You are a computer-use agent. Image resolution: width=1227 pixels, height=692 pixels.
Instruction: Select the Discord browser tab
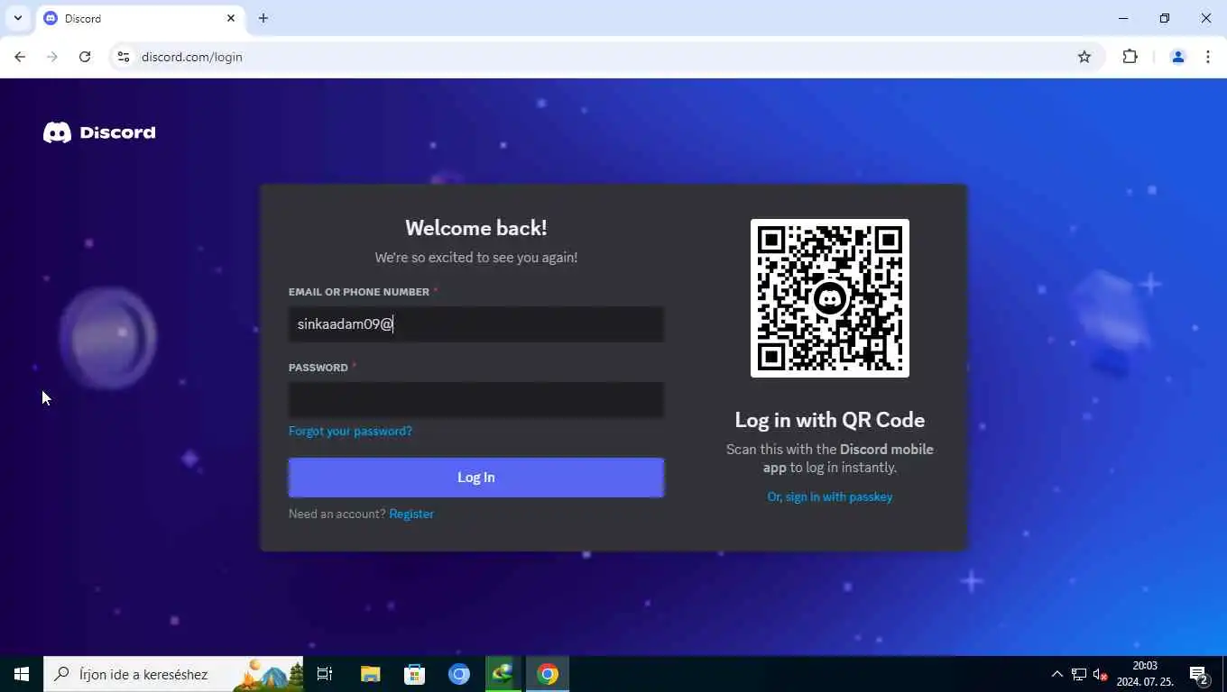(140, 18)
